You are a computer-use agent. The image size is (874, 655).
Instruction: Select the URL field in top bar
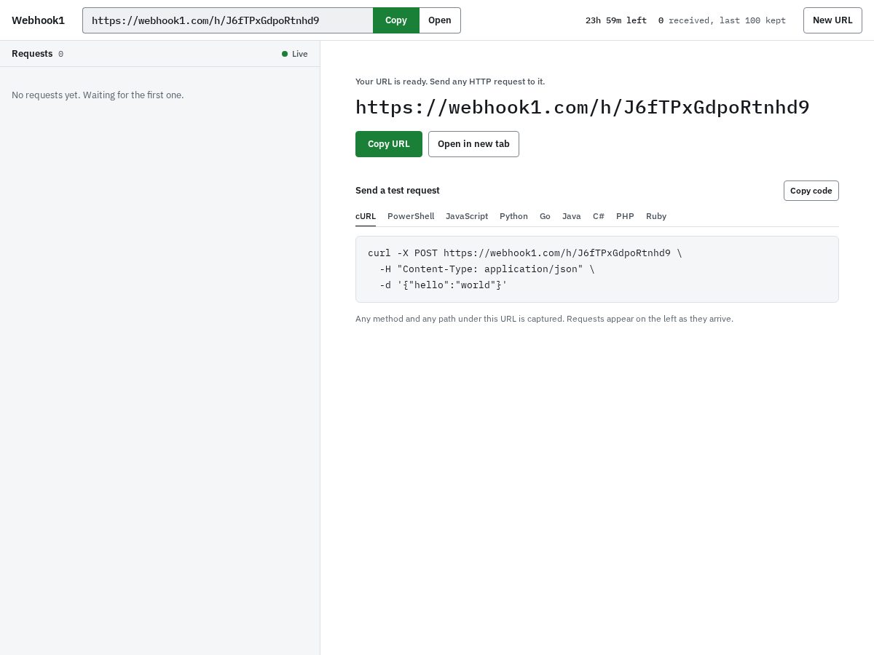click(x=228, y=20)
